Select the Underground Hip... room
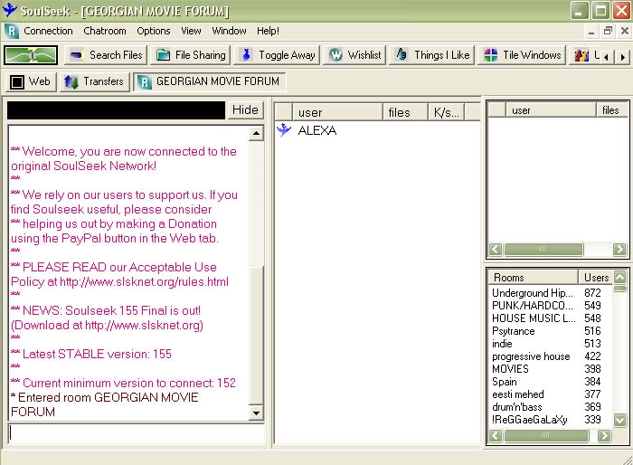Screen dimensions: 633x465 (532, 293)
